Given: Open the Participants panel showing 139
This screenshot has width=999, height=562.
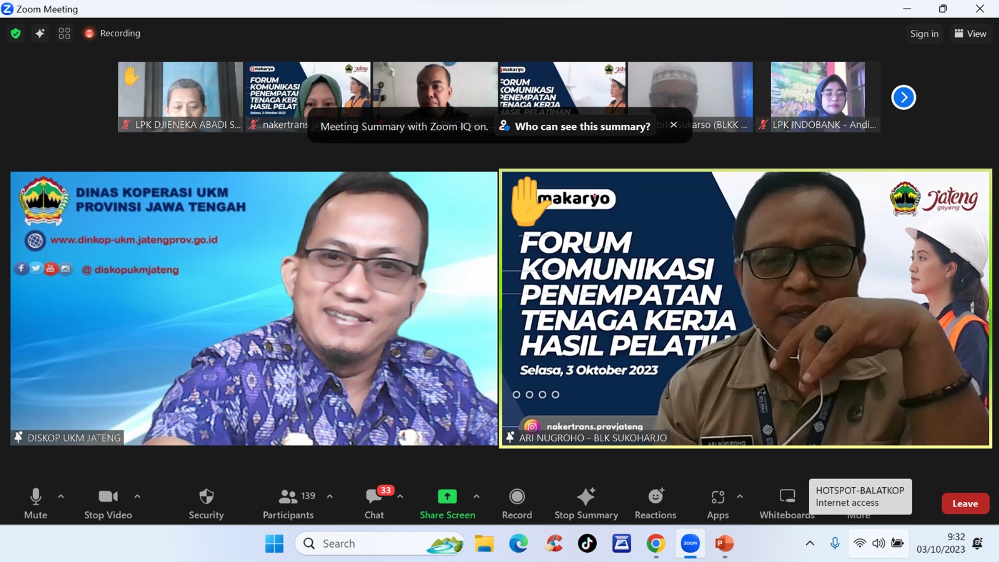Looking at the screenshot, I should [288, 503].
